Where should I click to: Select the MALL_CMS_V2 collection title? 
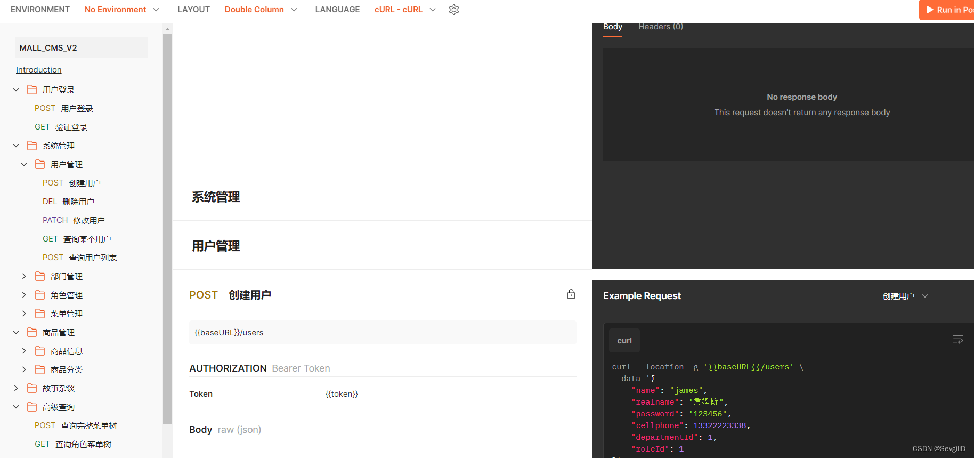(82, 47)
